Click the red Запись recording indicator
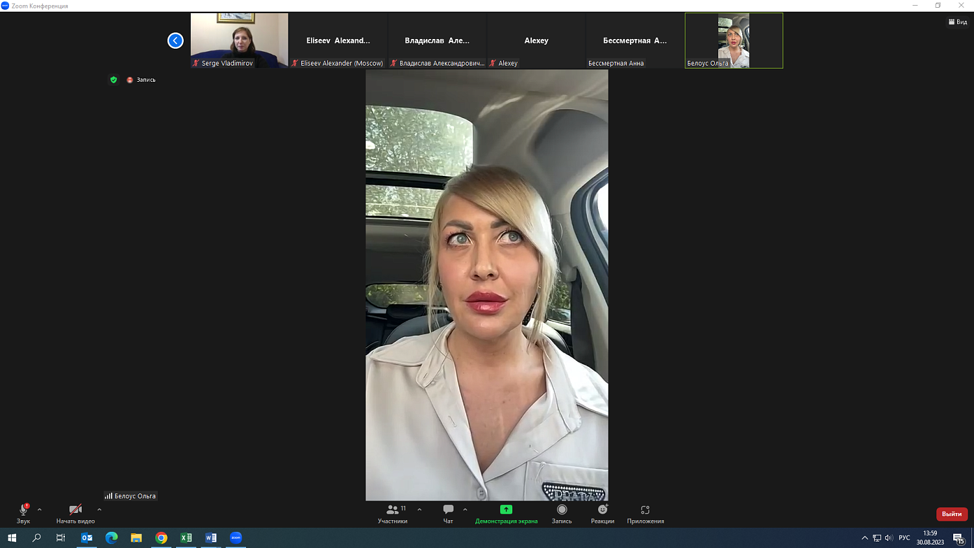974x548 pixels. pos(141,80)
